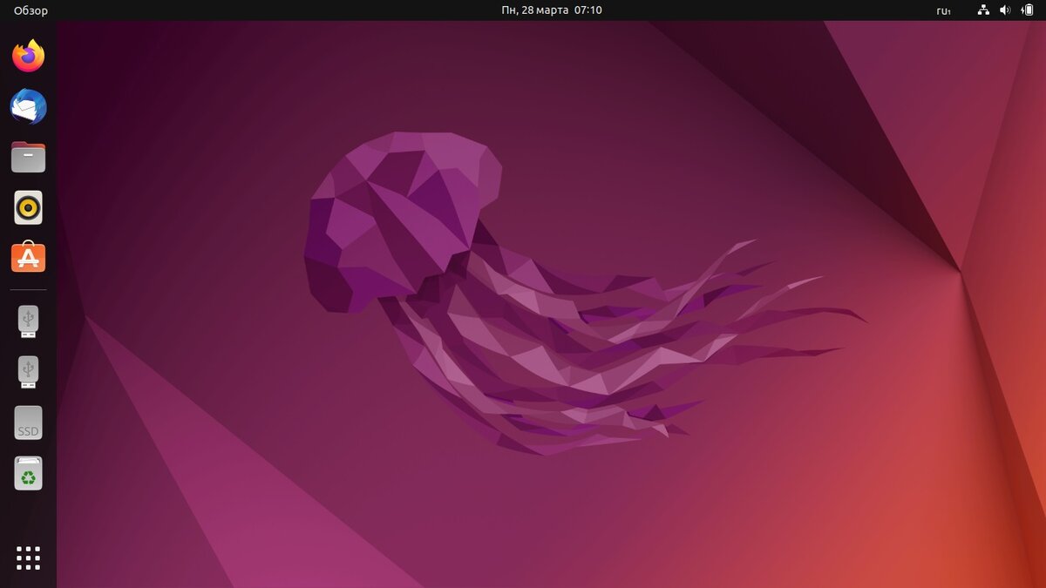Viewport: 1046px width, 588px height.
Task: Launch Firefox from the dock
Action: (28, 57)
